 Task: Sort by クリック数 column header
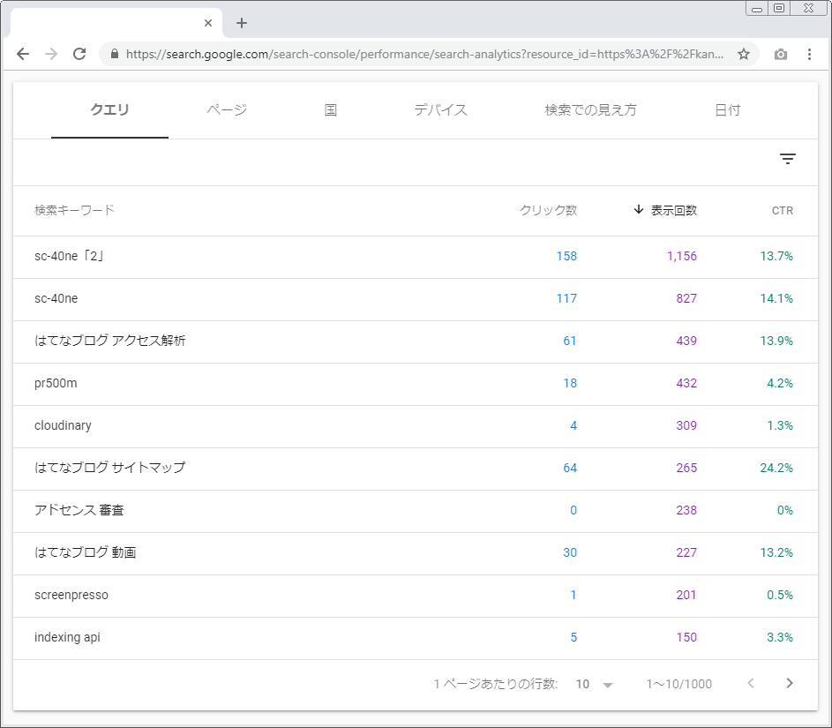[548, 210]
